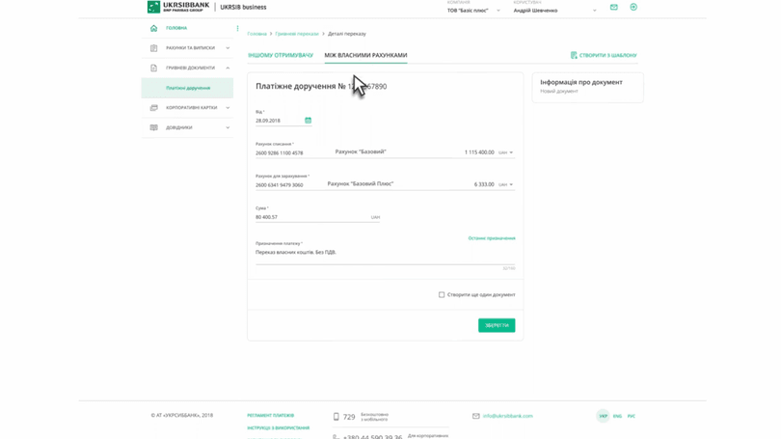Open the messages envelope icon in header
Viewport: 781px width, 439px height.
(613, 8)
